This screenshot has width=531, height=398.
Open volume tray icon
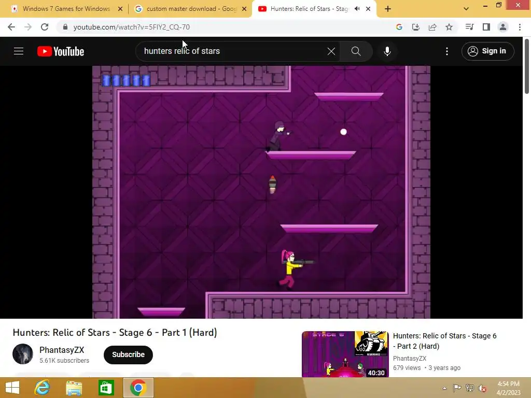click(482, 388)
